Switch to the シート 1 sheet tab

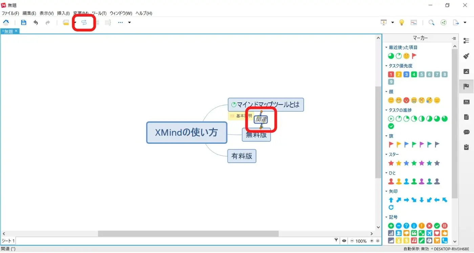click(x=8, y=241)
